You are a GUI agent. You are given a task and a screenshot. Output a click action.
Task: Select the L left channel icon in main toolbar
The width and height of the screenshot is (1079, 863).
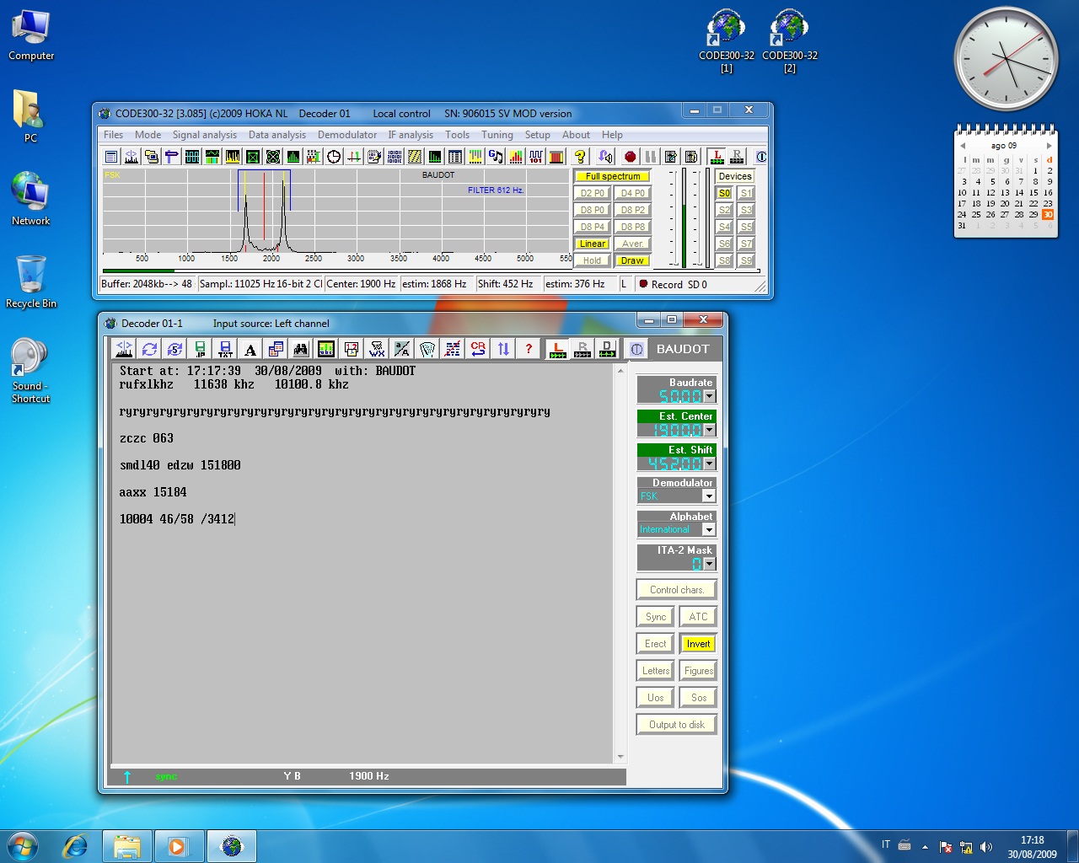[717, 157]
